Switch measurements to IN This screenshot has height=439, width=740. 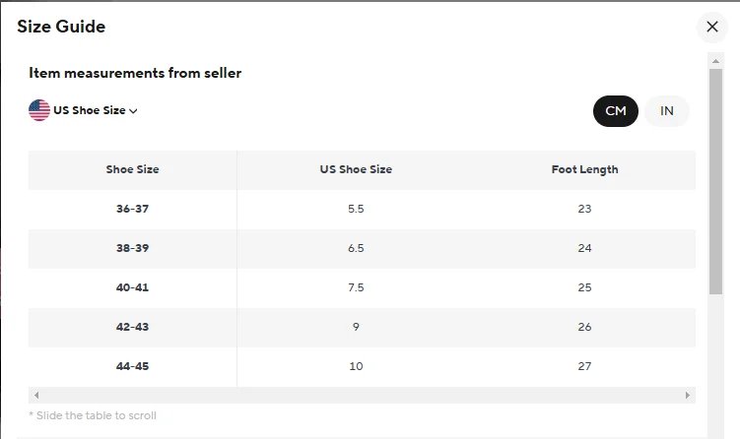pyautogui.click(x=667, y=111)
